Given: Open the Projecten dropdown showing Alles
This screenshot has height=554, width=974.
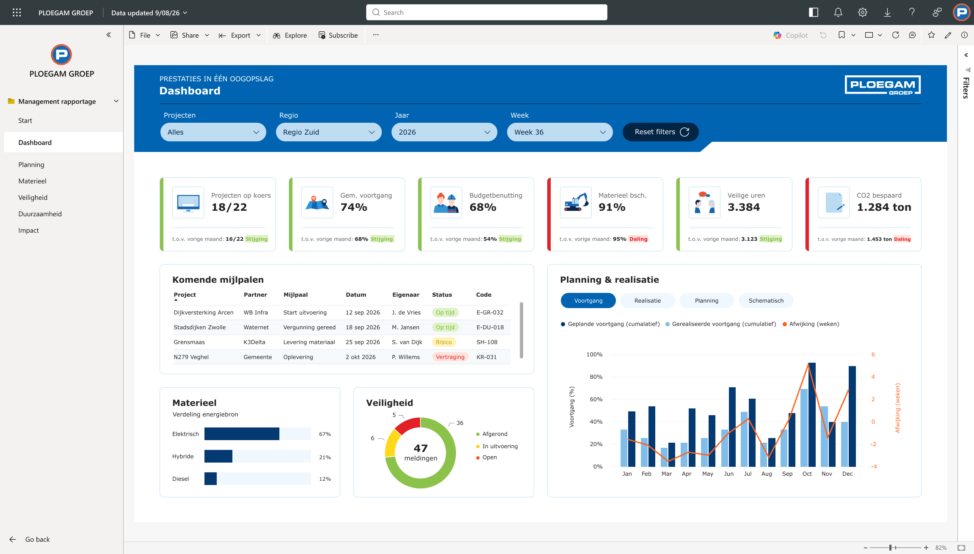Looking at the screenshot, I should pyautogui.click(x=213, y=132).
